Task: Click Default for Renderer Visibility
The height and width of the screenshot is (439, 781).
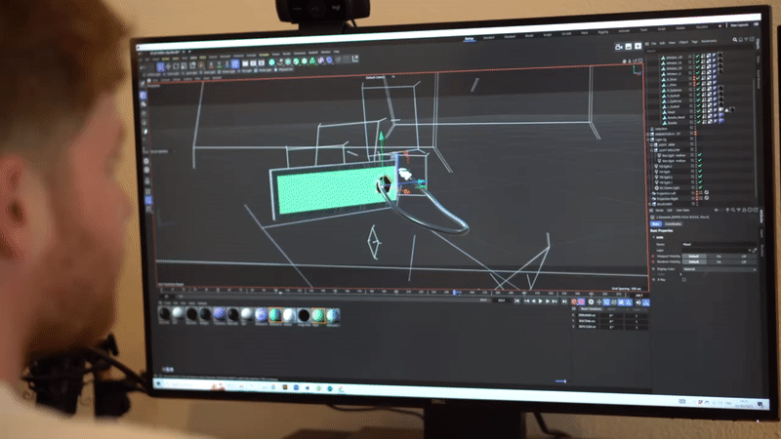Action: [694, 261]
